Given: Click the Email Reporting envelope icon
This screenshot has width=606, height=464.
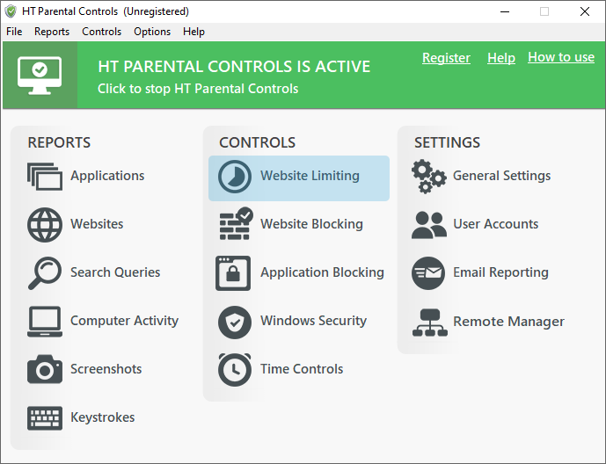Looking at the screenshot, I should [428, 273].
